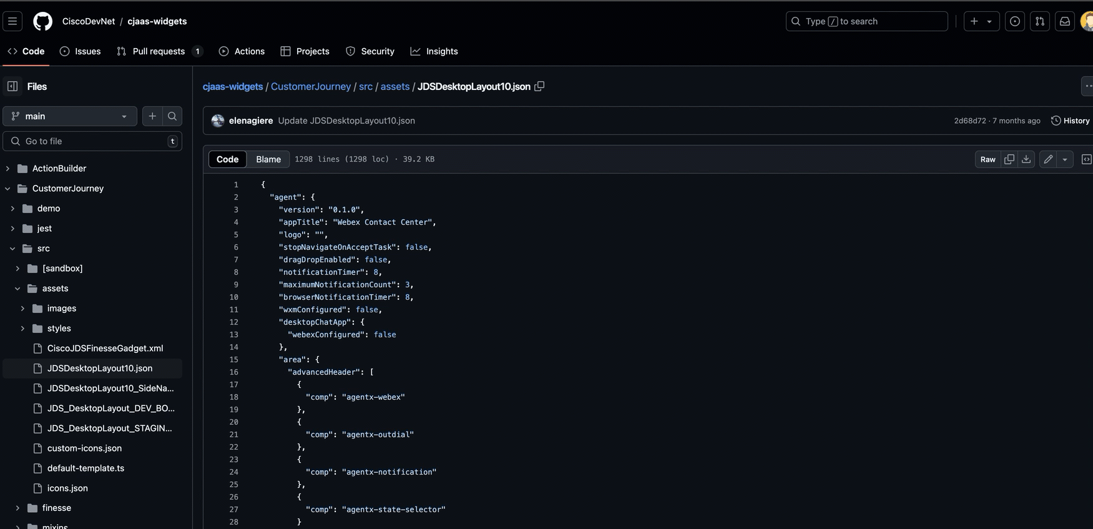Collapse the Files side panel
Image resolution: width=1093 pixels, height=529 pixels.
pos(12,86)
